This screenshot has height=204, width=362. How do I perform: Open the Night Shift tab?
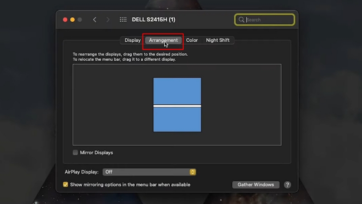(218, 40)
